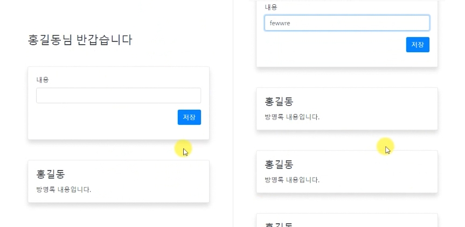Click 방명록 내용입니다 text in left pane card
Image resolution: width=465 pixels, height=227 pixels.
pyautogui.click(x=64, y=190)
